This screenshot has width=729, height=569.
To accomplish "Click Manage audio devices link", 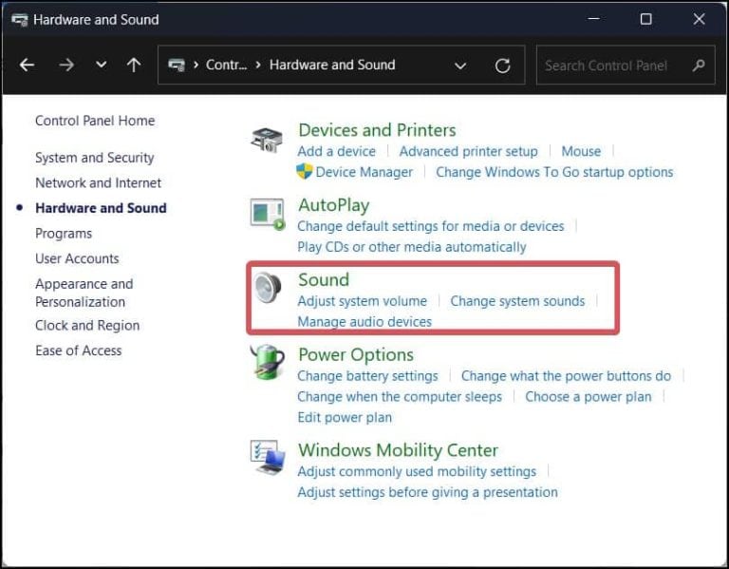I will point(364,321).
